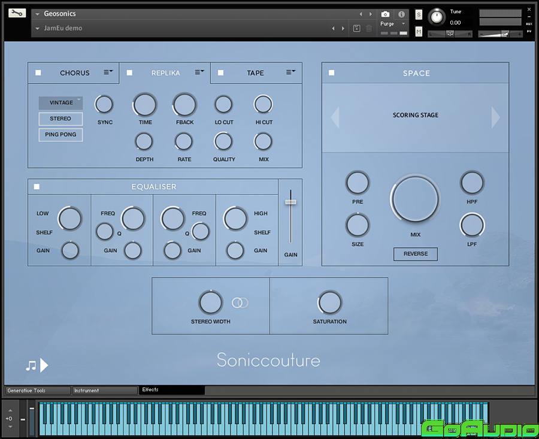Open the Instrument tab

coord(104,390)
